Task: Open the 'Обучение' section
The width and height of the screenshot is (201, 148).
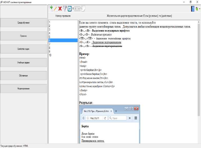Action: tap(24, 75)
